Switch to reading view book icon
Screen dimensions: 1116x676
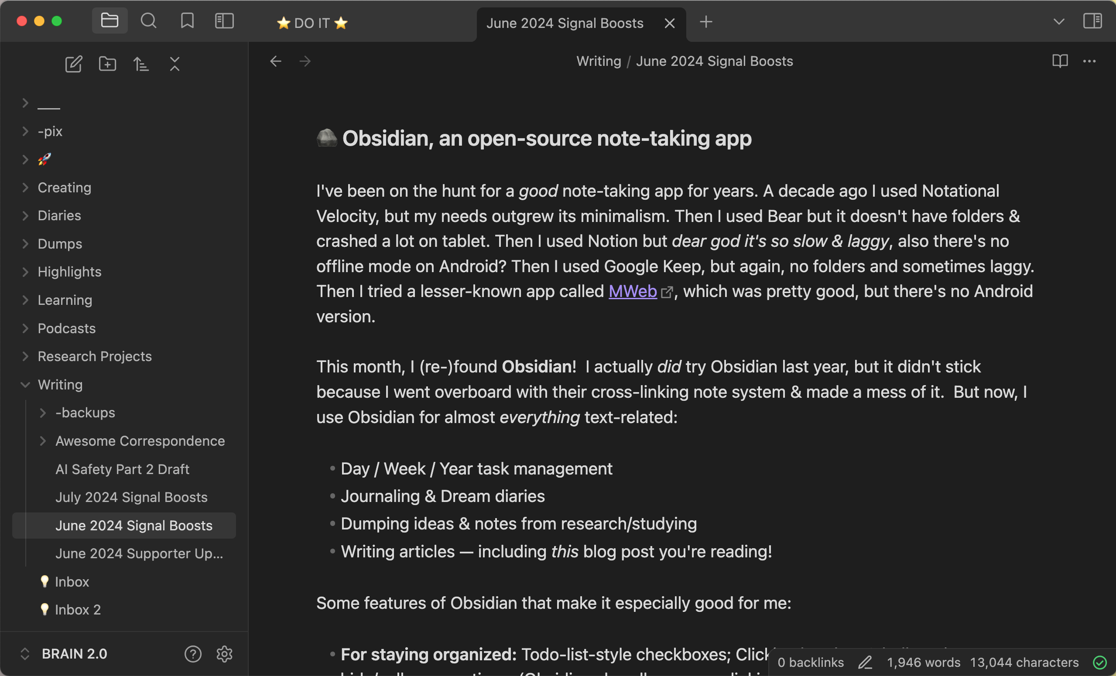tap(1059, 61)
